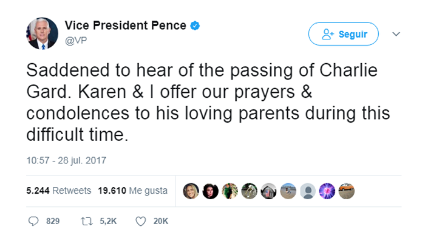Click the default gray silhouette avatar
Viewport: 425px width, 238px height.
(308, 191)
